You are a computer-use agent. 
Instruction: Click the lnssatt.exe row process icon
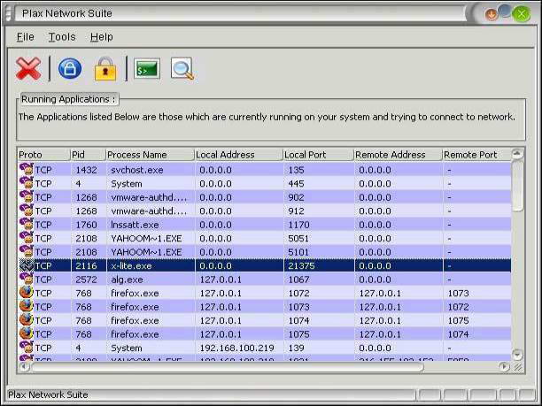tap(26, 225)
